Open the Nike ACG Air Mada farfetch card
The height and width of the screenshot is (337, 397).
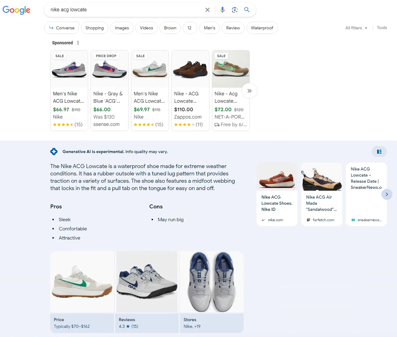tap(322, 194)
